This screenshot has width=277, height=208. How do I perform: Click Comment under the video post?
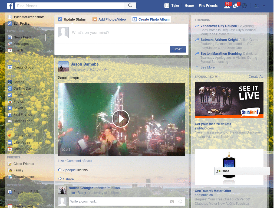click(x=74, y=161)
